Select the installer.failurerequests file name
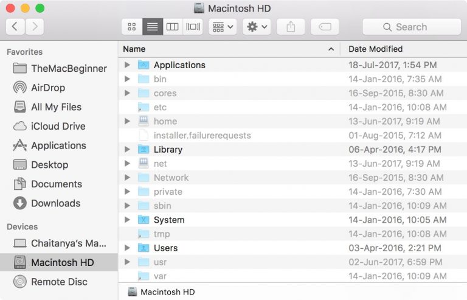467x300 pixels. pos(202,136)
